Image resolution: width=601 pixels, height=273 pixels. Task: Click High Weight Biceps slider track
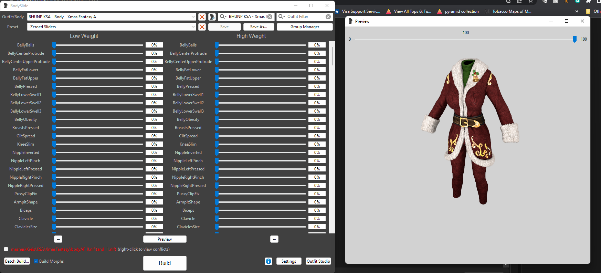(261, 210)
